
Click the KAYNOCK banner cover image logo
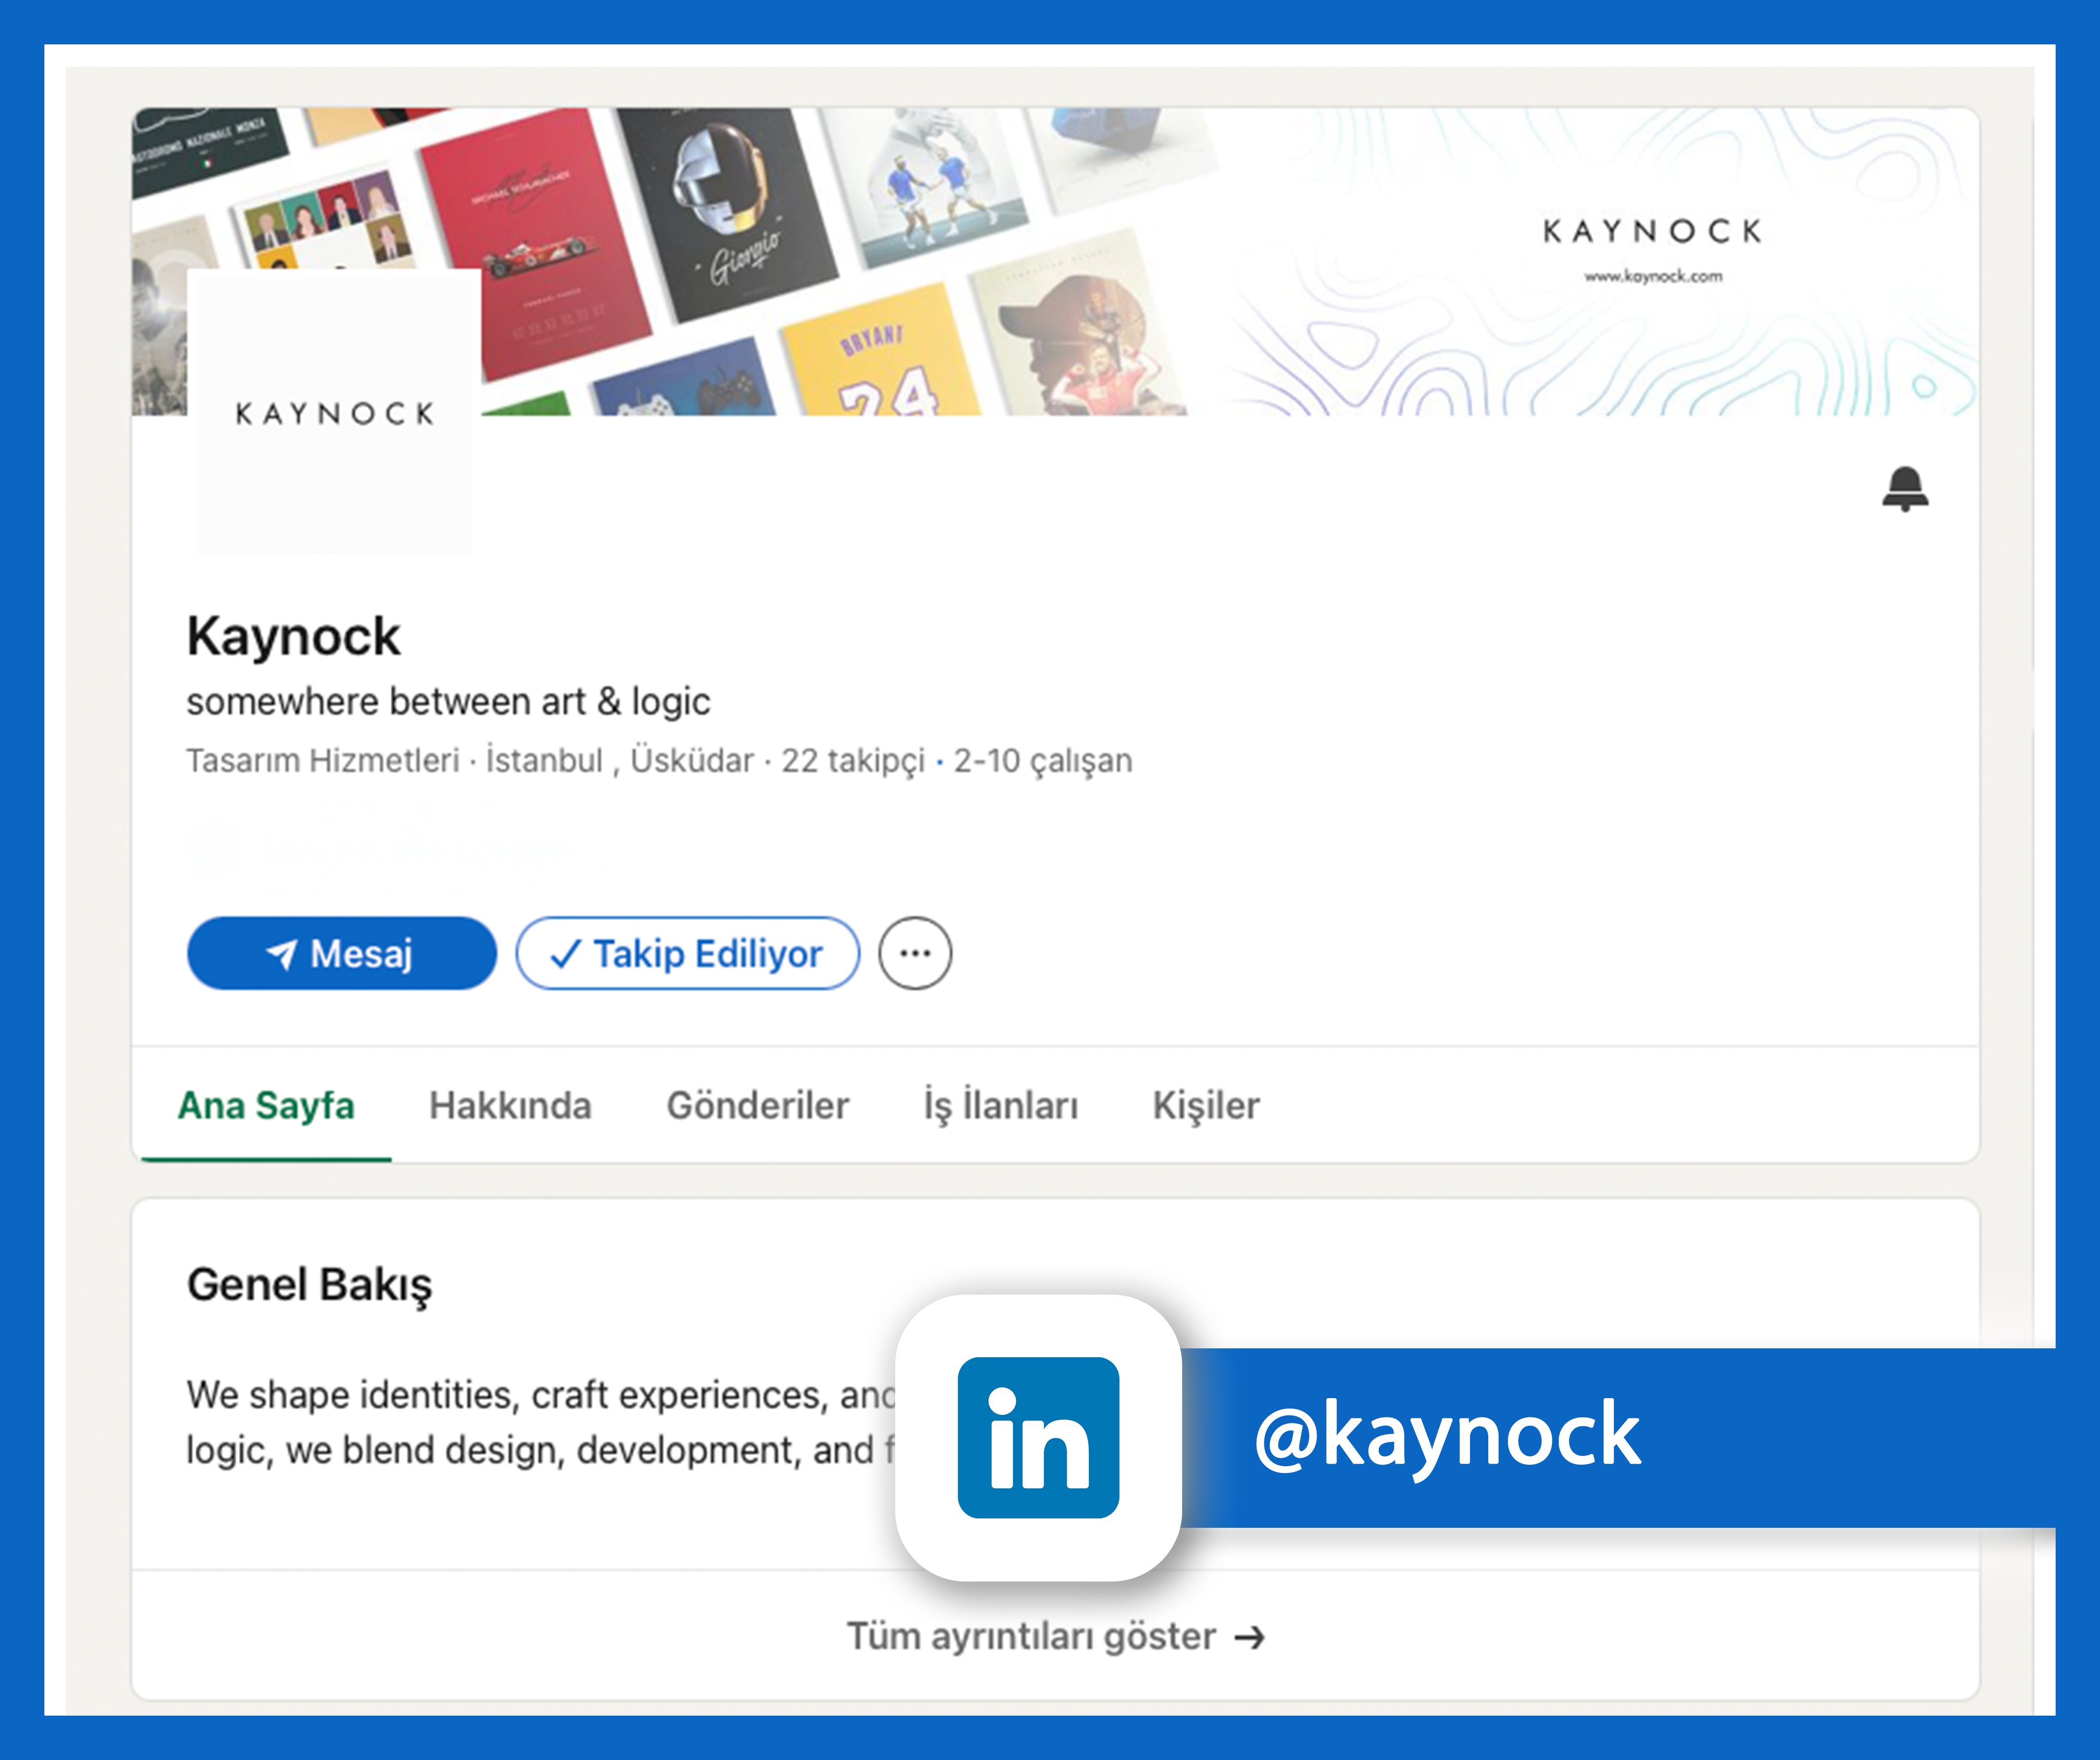pos(1652,232)
